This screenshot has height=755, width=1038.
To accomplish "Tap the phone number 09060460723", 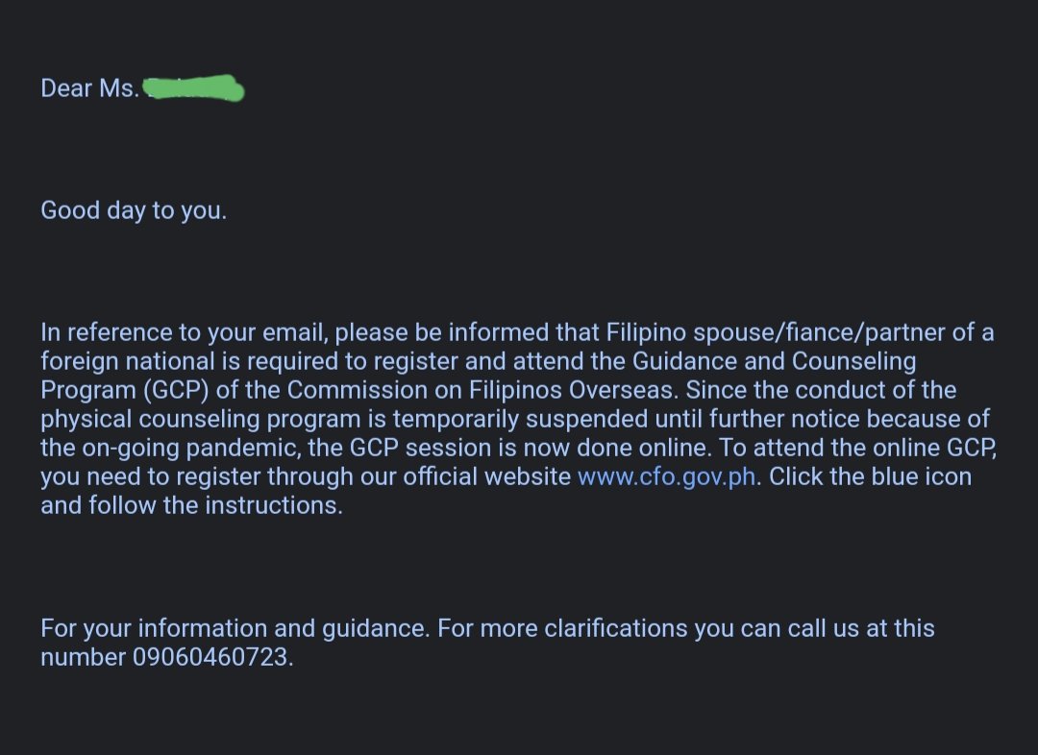I will click(210, 657).
